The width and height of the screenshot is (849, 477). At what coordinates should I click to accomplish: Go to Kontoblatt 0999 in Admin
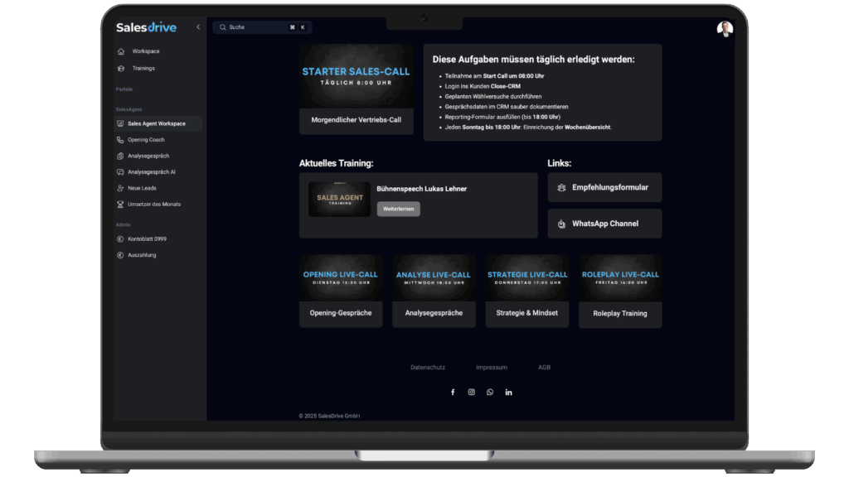tap(147, 238)
